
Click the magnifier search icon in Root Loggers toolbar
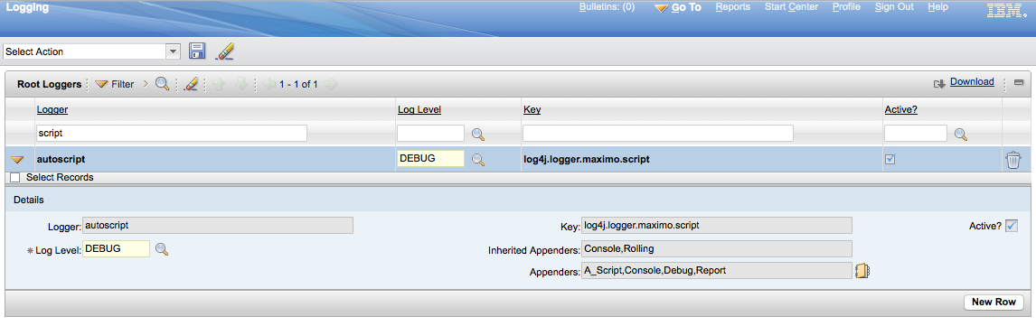[163, 84]
